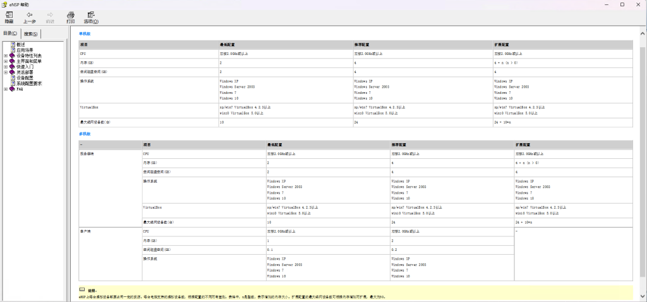Screen dimensions: 647x302
Task: Click the book icon beside FAQ
Action: tap(12, 90)
